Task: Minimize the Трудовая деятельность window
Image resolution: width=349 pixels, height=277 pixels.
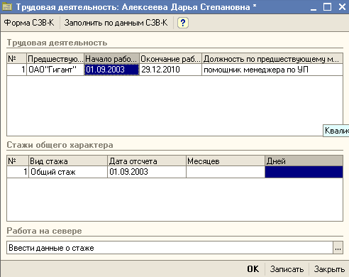Action: [314, 7]
